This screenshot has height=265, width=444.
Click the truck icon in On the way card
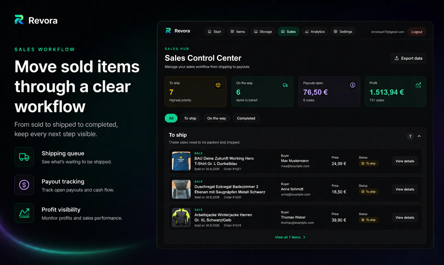(285, 85)
